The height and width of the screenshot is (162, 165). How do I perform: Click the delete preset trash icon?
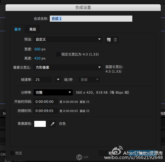coord(115,40)
